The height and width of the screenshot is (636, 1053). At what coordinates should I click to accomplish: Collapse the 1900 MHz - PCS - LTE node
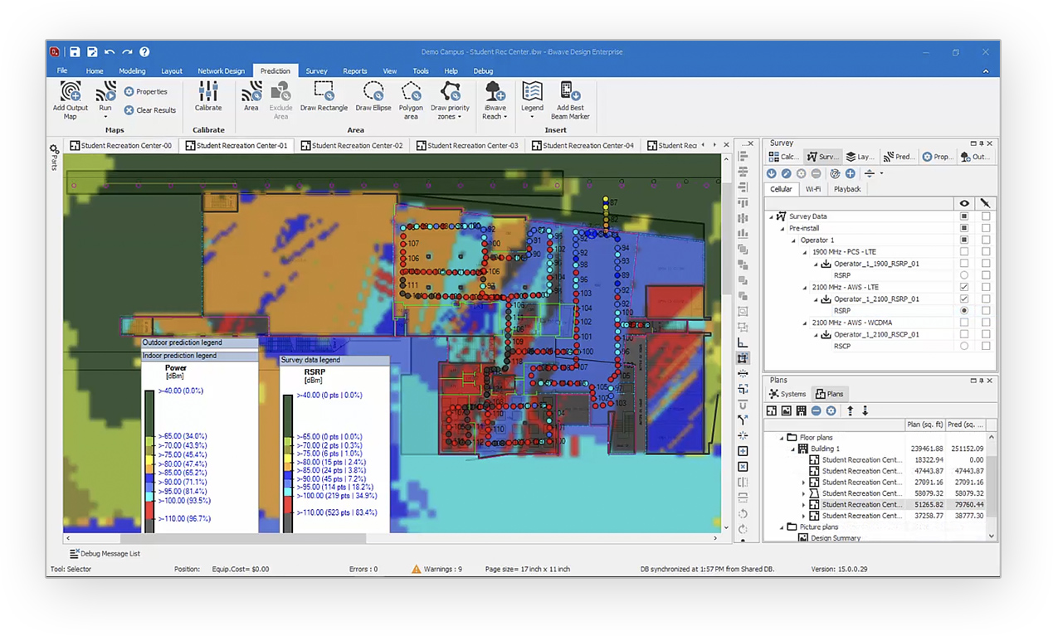(x=805, y=252)
